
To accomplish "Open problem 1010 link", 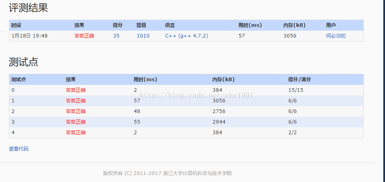I will (143, 36).
